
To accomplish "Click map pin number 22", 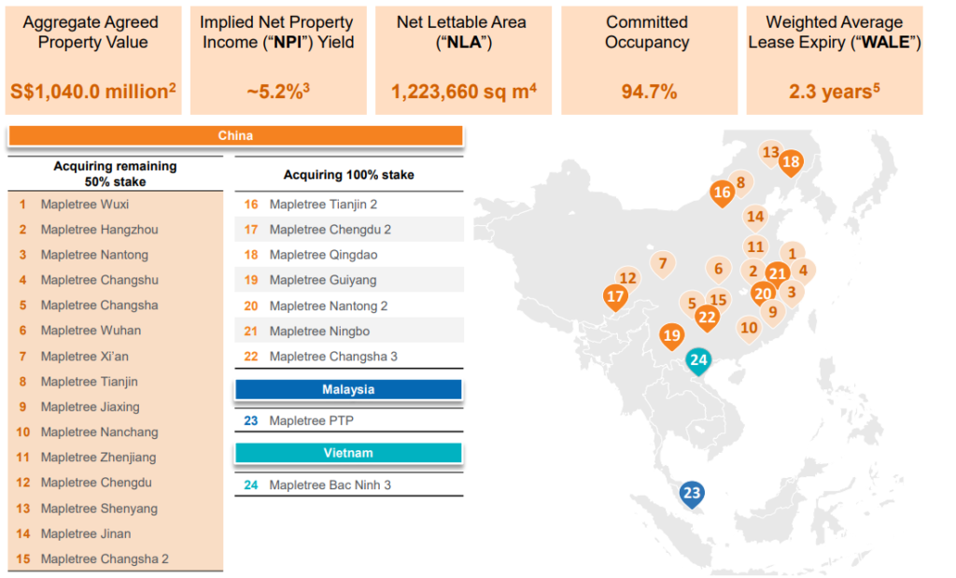I will (707, 317).
